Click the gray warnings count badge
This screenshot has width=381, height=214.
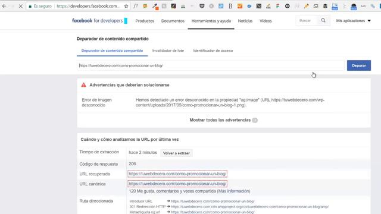click(x=255, y=120)
